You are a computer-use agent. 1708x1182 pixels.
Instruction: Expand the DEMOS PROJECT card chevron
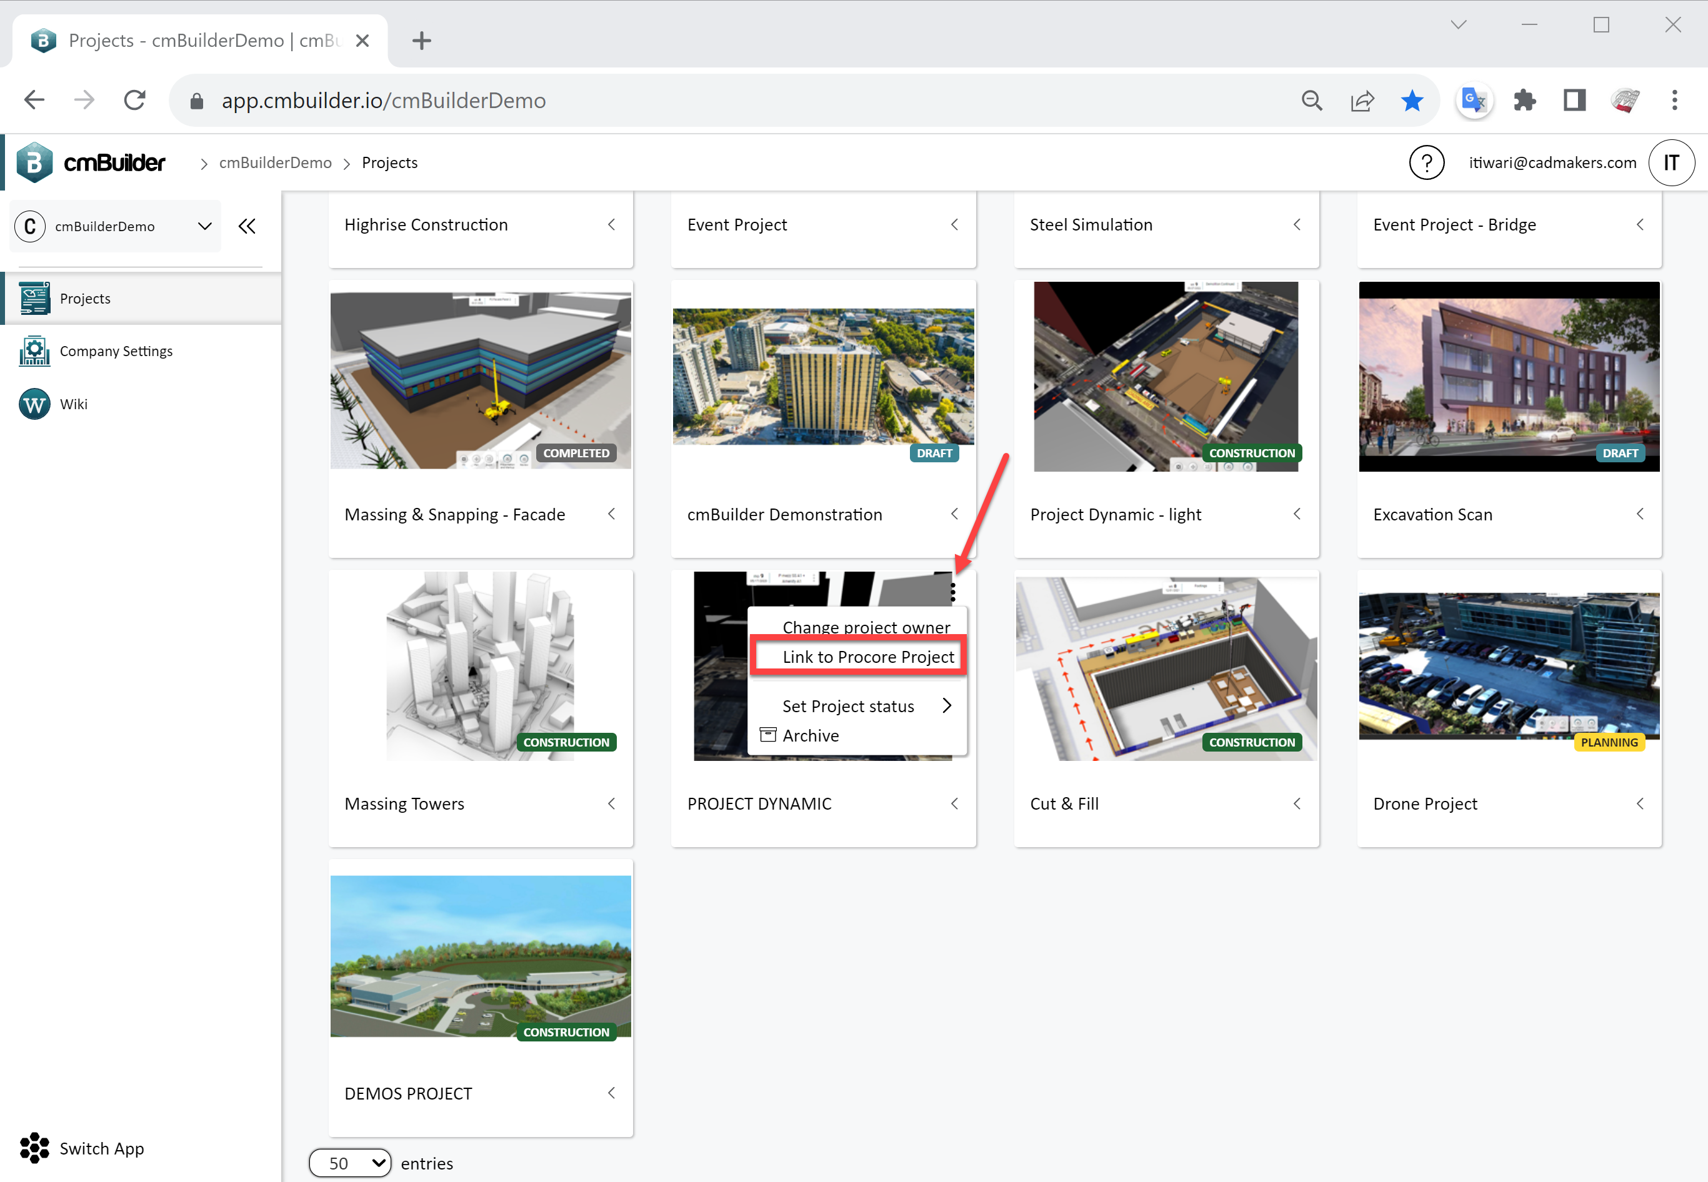612,1093
